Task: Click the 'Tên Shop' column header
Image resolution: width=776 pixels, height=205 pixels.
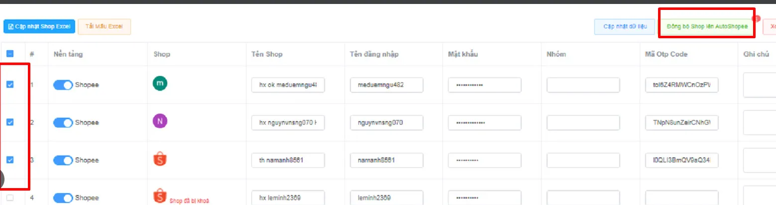Action: tap(267, 54)
